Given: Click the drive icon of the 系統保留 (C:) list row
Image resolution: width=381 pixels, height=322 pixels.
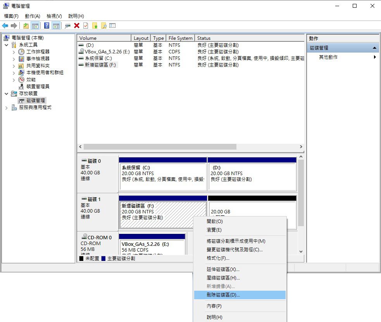Looking at the screenshot, I should click(81, 58).
